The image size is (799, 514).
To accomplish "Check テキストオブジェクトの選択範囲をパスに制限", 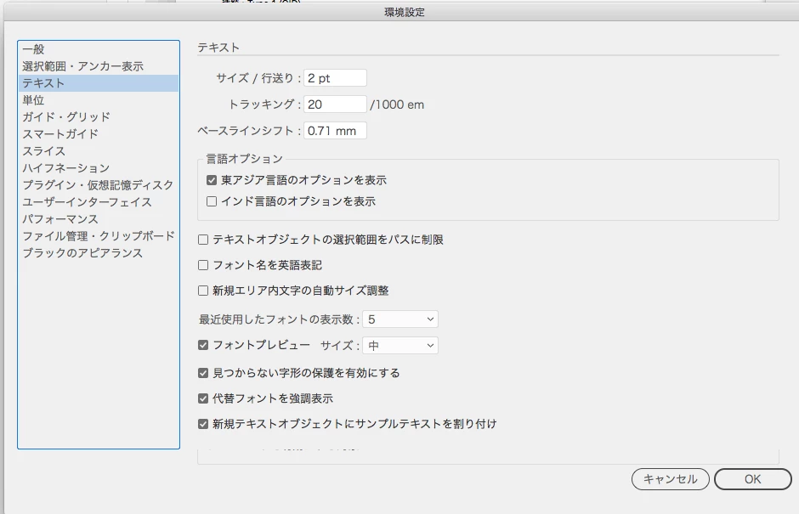I will click(x=203, y=240).
